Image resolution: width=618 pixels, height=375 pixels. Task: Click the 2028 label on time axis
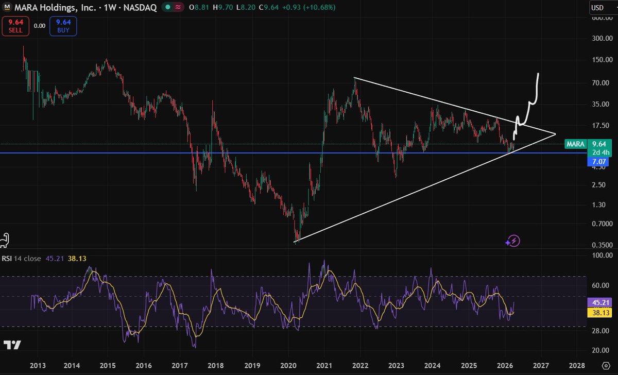(576, 366)
